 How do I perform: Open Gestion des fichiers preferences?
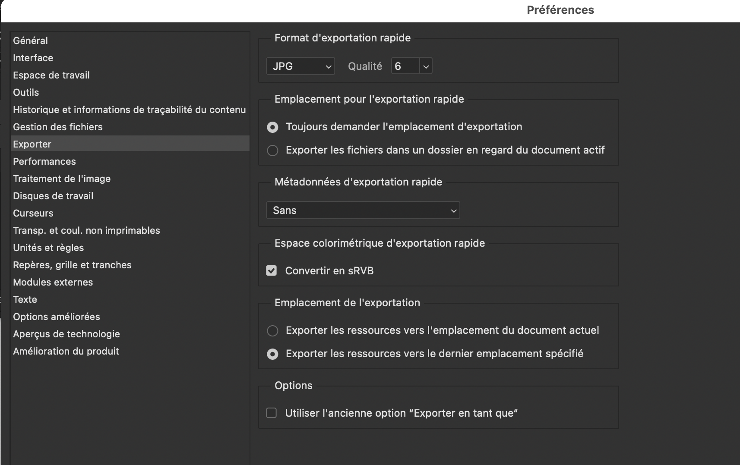[58, 126]
